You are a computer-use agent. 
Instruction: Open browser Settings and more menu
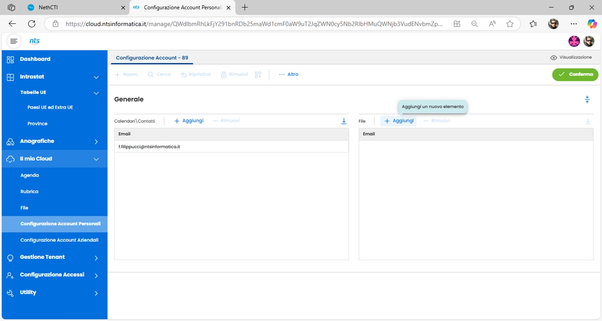[x=573, y=24]
